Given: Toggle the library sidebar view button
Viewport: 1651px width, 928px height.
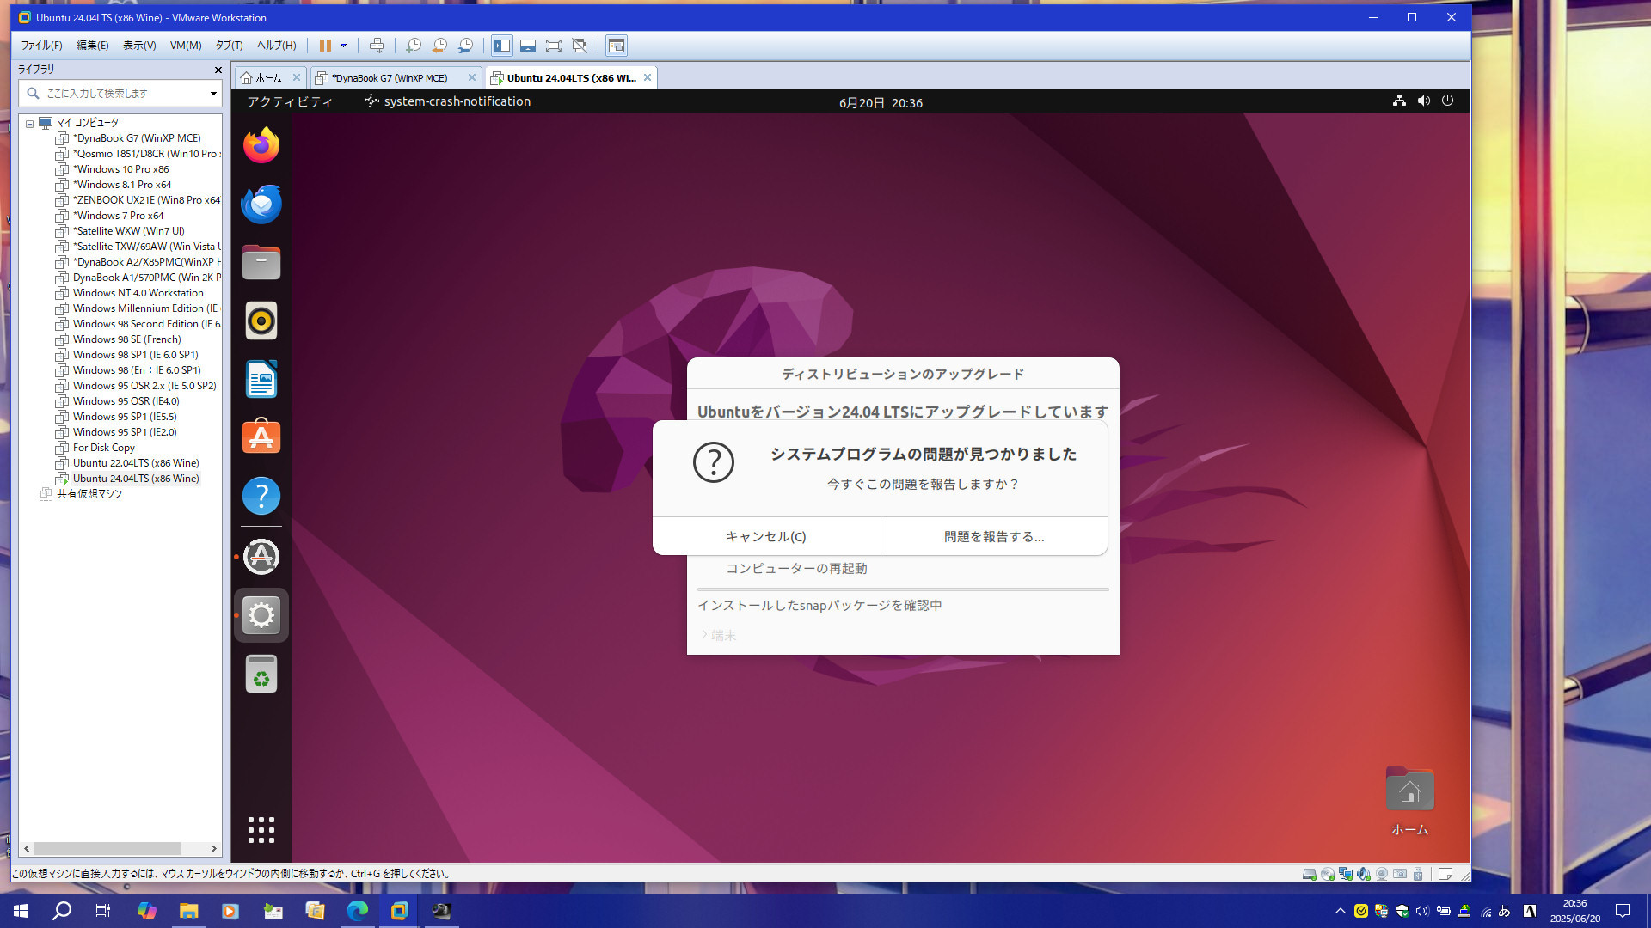Looking at the screenshot, I should [502, 46].
